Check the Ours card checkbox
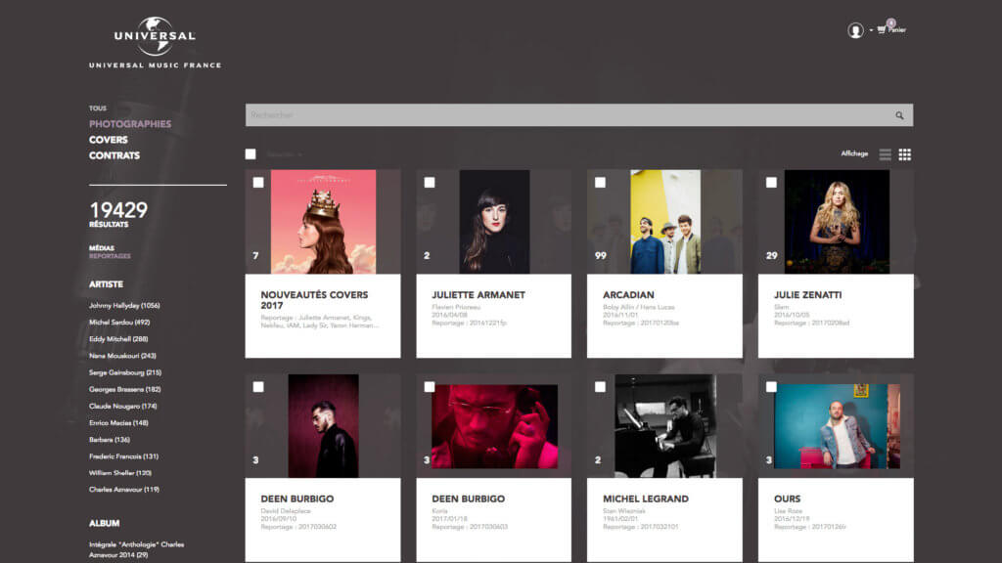Image resolution: width=1002 pixels, height=563 pixels. point(771,387)
